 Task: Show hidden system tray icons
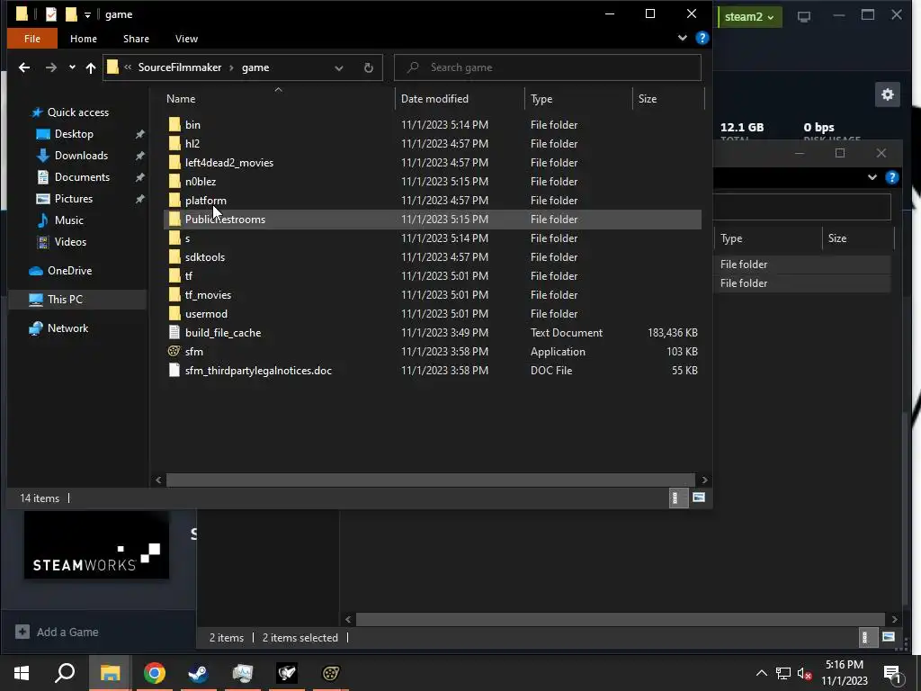coord(761,673)
